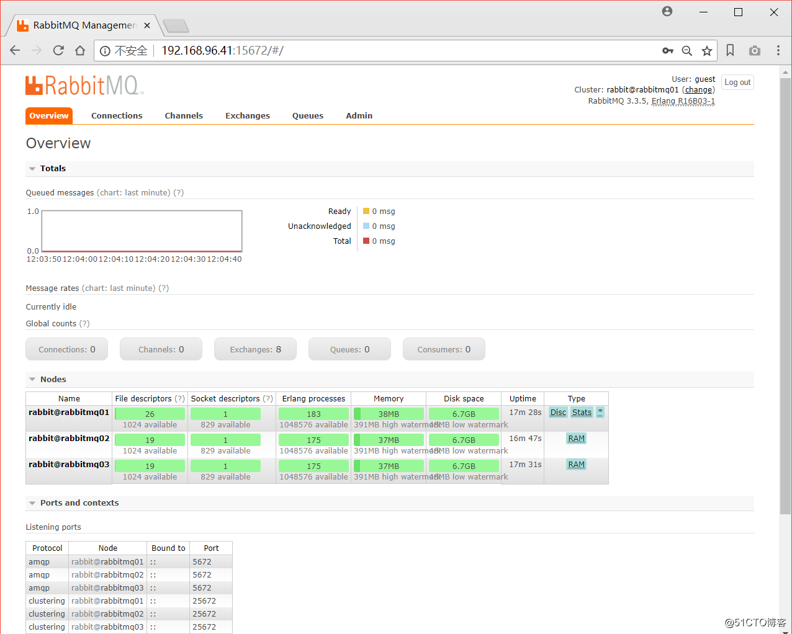The width and height of the screenshot is (792, 634).
Task: Click the Queues: 0 count button
Action: (350, 349)
